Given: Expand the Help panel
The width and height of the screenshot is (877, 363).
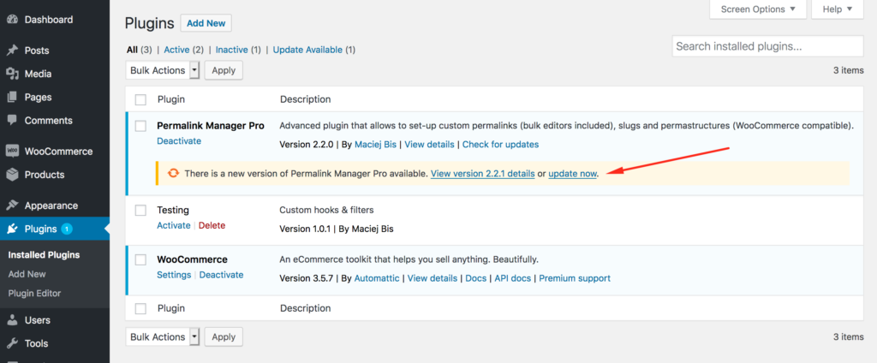Looking at the screenshot, I should click(838, 9).
